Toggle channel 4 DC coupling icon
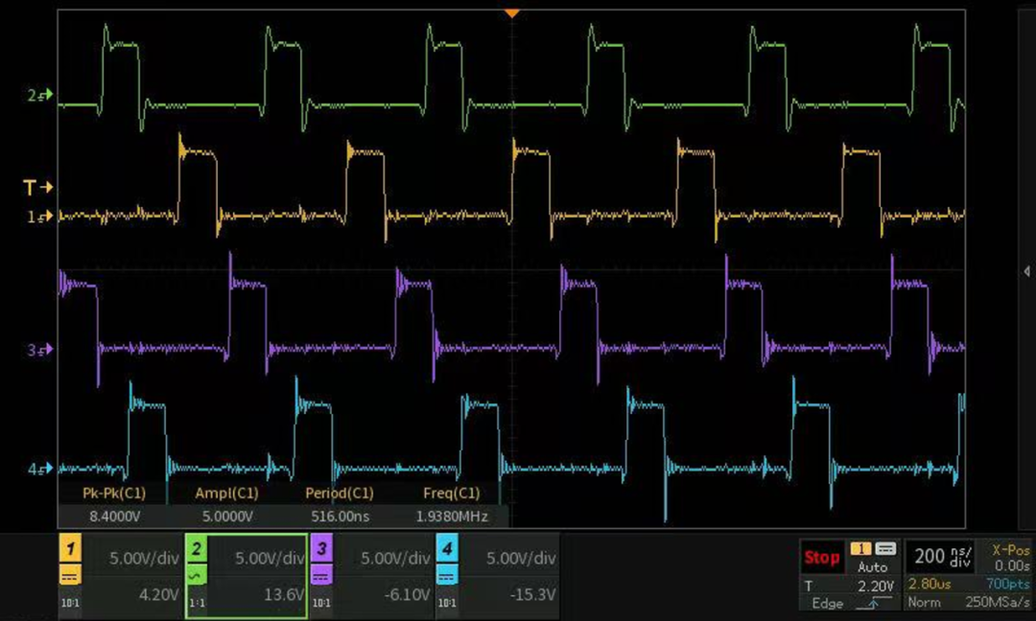 click(447, 576)
